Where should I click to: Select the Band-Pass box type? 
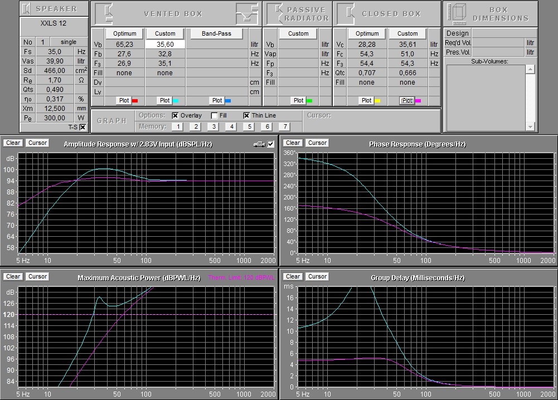217,33
